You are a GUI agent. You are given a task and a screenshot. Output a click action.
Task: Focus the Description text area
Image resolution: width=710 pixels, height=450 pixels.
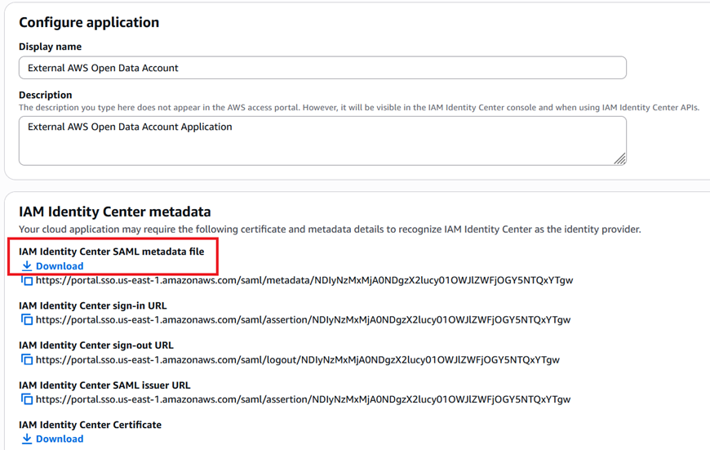pyautogui.click(x=322, y=140)
